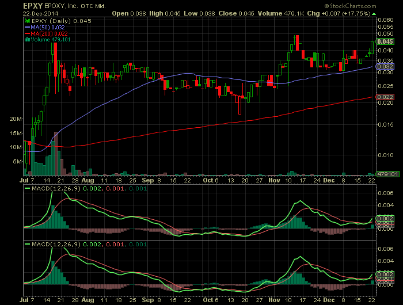Click the 'MA(200) 0.022' legend entry
Viewport: 403px width, 305px height.
49,33
